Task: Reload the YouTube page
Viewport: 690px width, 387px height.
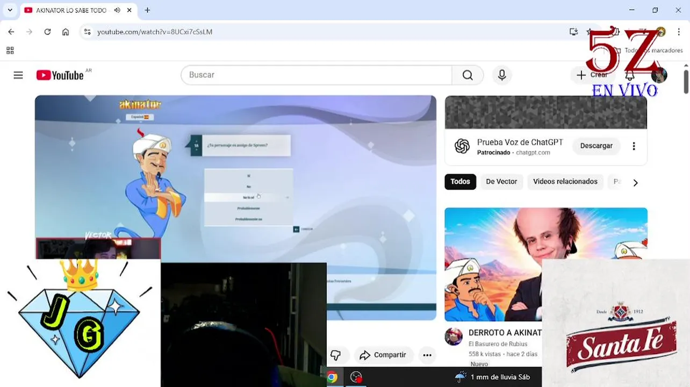Action: point(47,32)
